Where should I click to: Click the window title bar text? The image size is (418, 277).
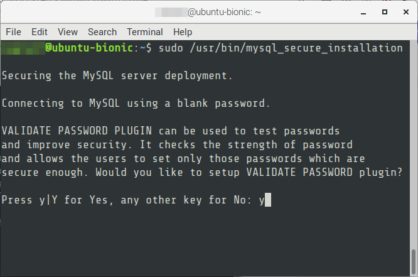(x=208, y=12)
